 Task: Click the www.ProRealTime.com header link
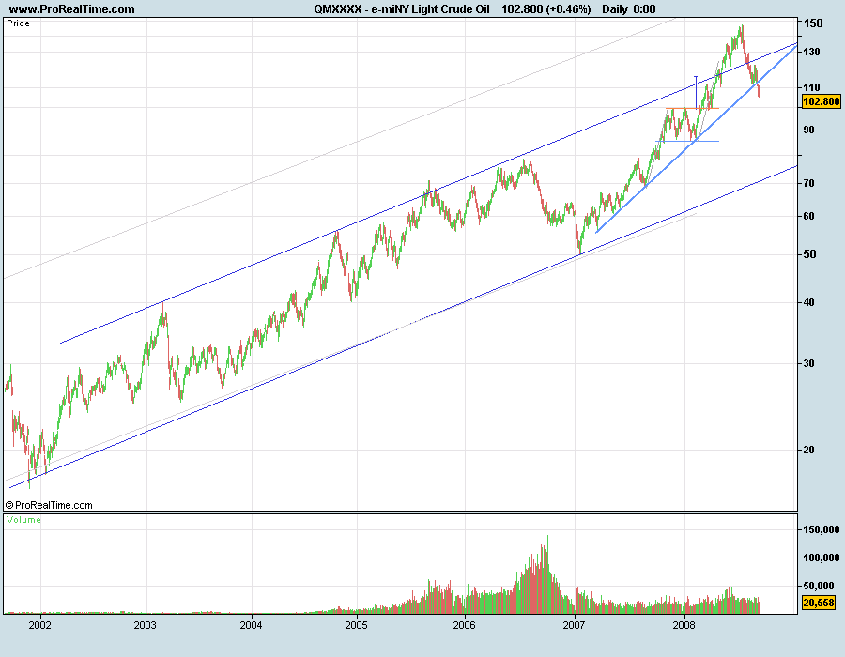[x=71, y=9]
